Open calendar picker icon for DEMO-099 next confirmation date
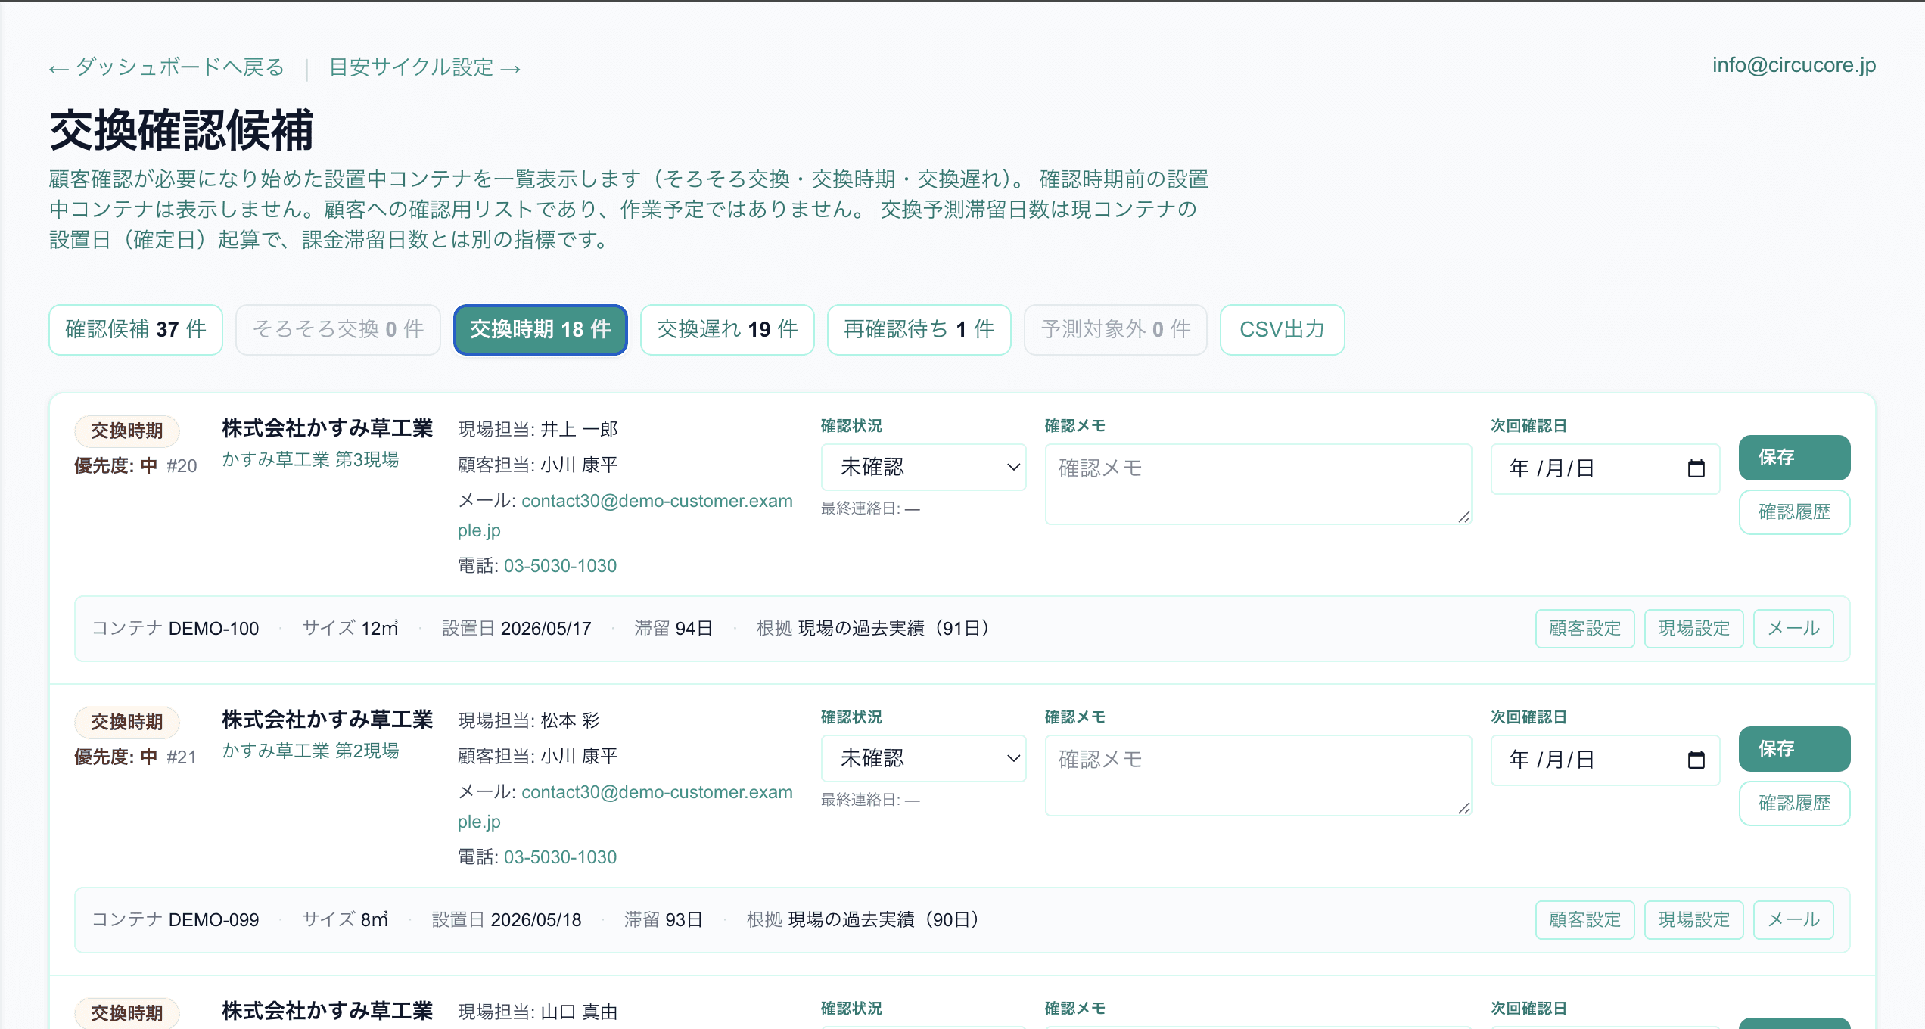Image resolution: width=1925 pixels, height=1029 pixels. (1696, 760)
